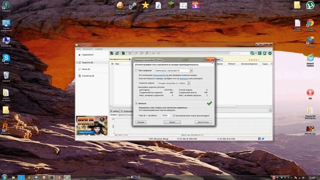Viewport: 320px width, 180px height.
Task: Click the port number input field
Action: tap(165, 115)
